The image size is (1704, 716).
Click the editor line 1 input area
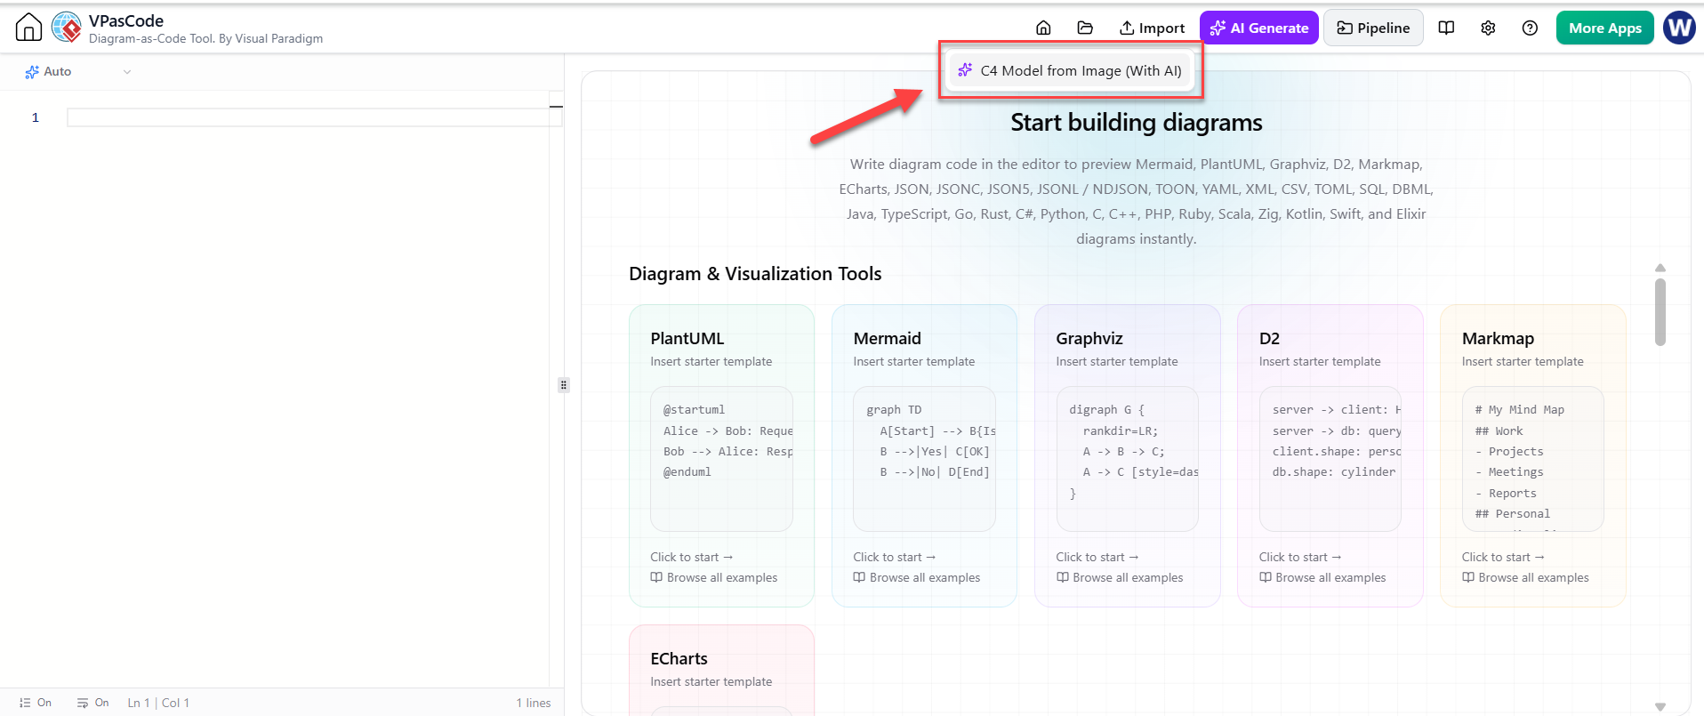click(308, 117)
